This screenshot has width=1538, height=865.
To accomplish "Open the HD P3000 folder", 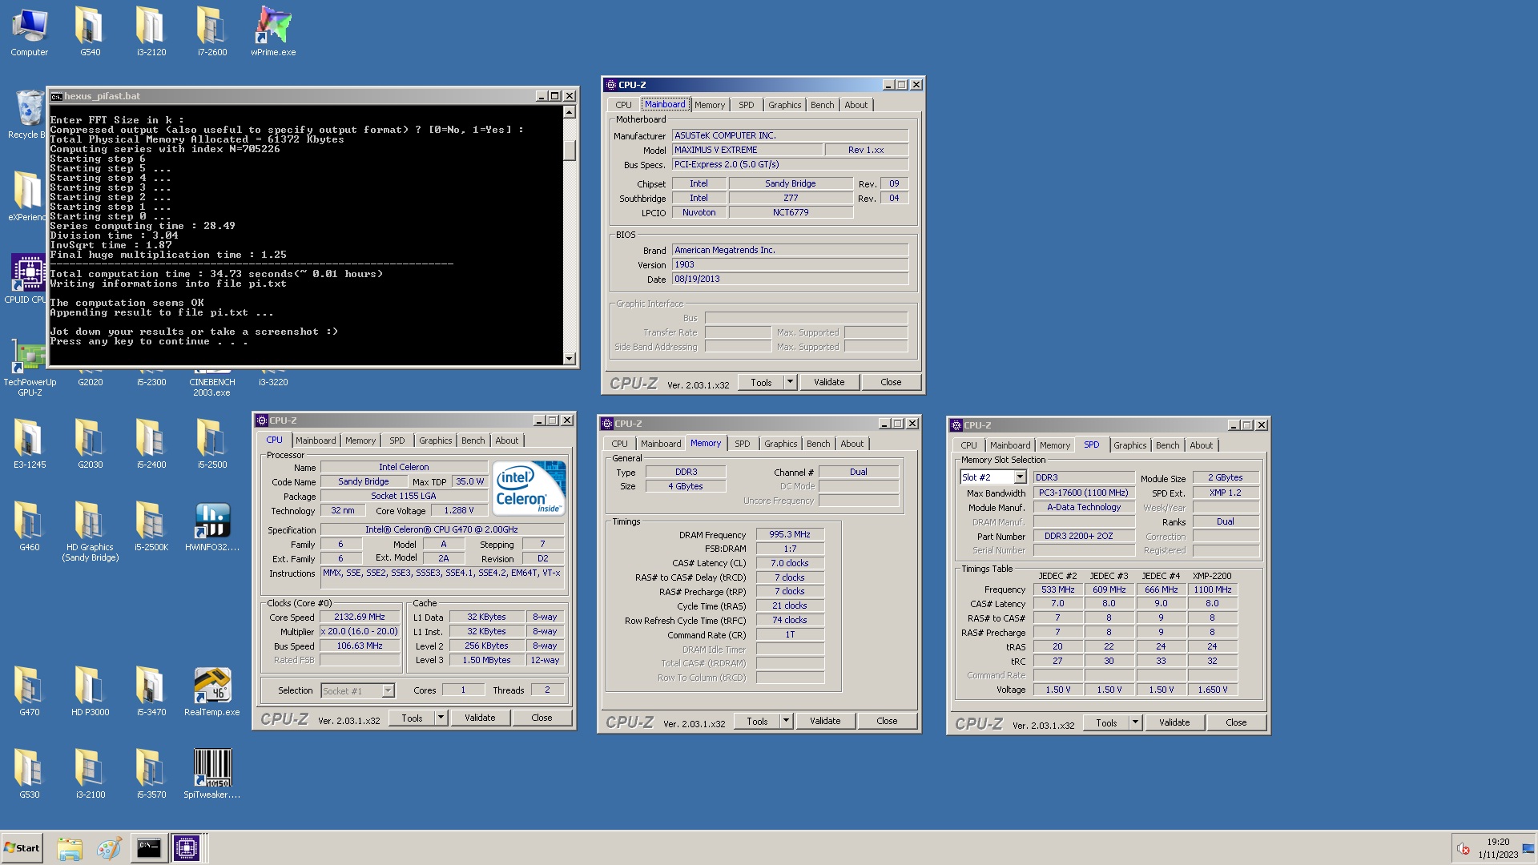I will 90,691.
